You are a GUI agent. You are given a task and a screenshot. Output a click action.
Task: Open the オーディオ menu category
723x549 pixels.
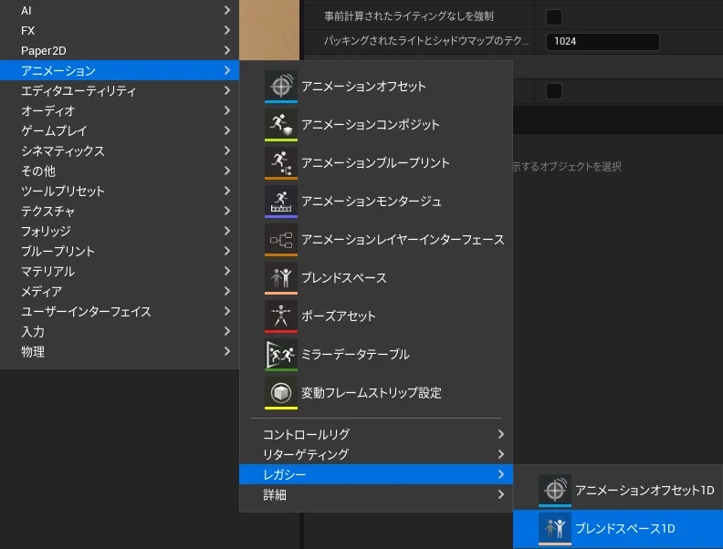[x=119, y=110]
